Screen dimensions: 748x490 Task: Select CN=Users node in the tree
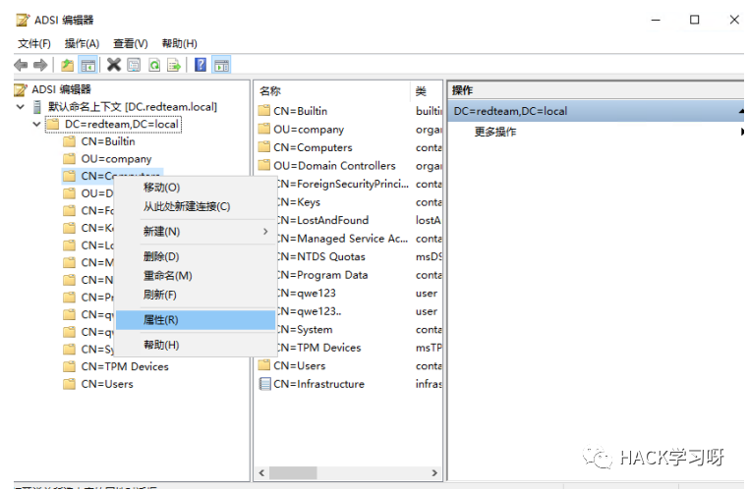click(107, 384)
